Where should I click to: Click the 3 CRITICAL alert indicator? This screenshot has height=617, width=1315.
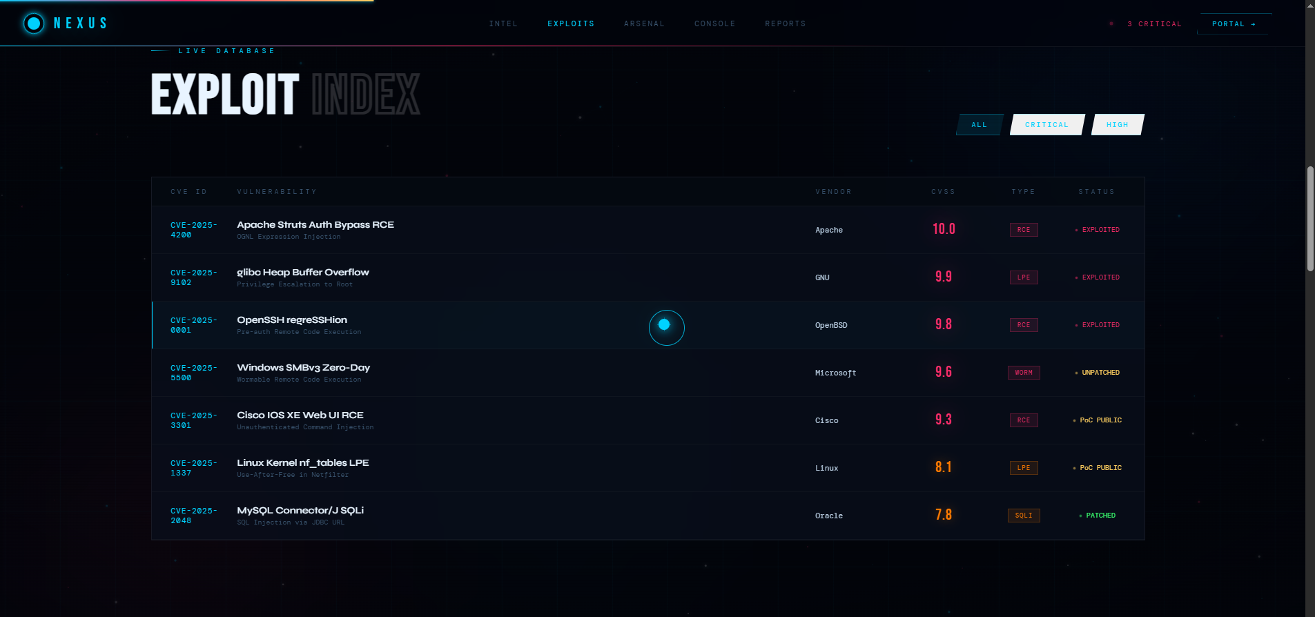point(1146,24)
